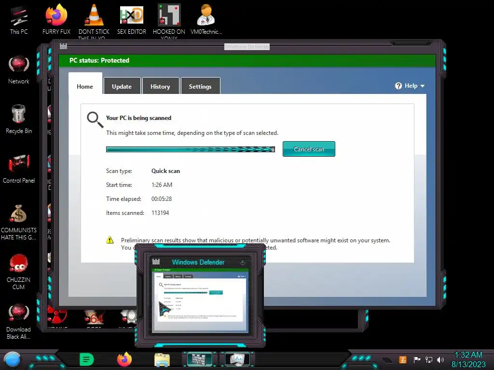The width and height of the screenshot is (494, 370).
Task: Click the 'This might take some time' message
Action: point(192,133)
